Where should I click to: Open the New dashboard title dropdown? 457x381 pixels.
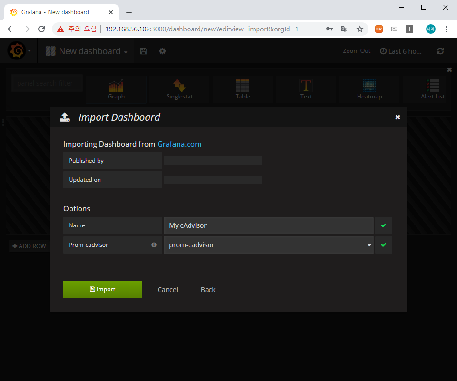[x=87, y=51]
